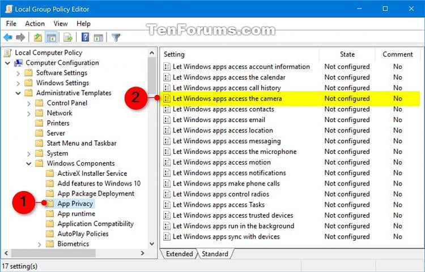This screenshot has height=272, width=425.
Task: Collapse the Computer Configuration node
Action: 7,63
